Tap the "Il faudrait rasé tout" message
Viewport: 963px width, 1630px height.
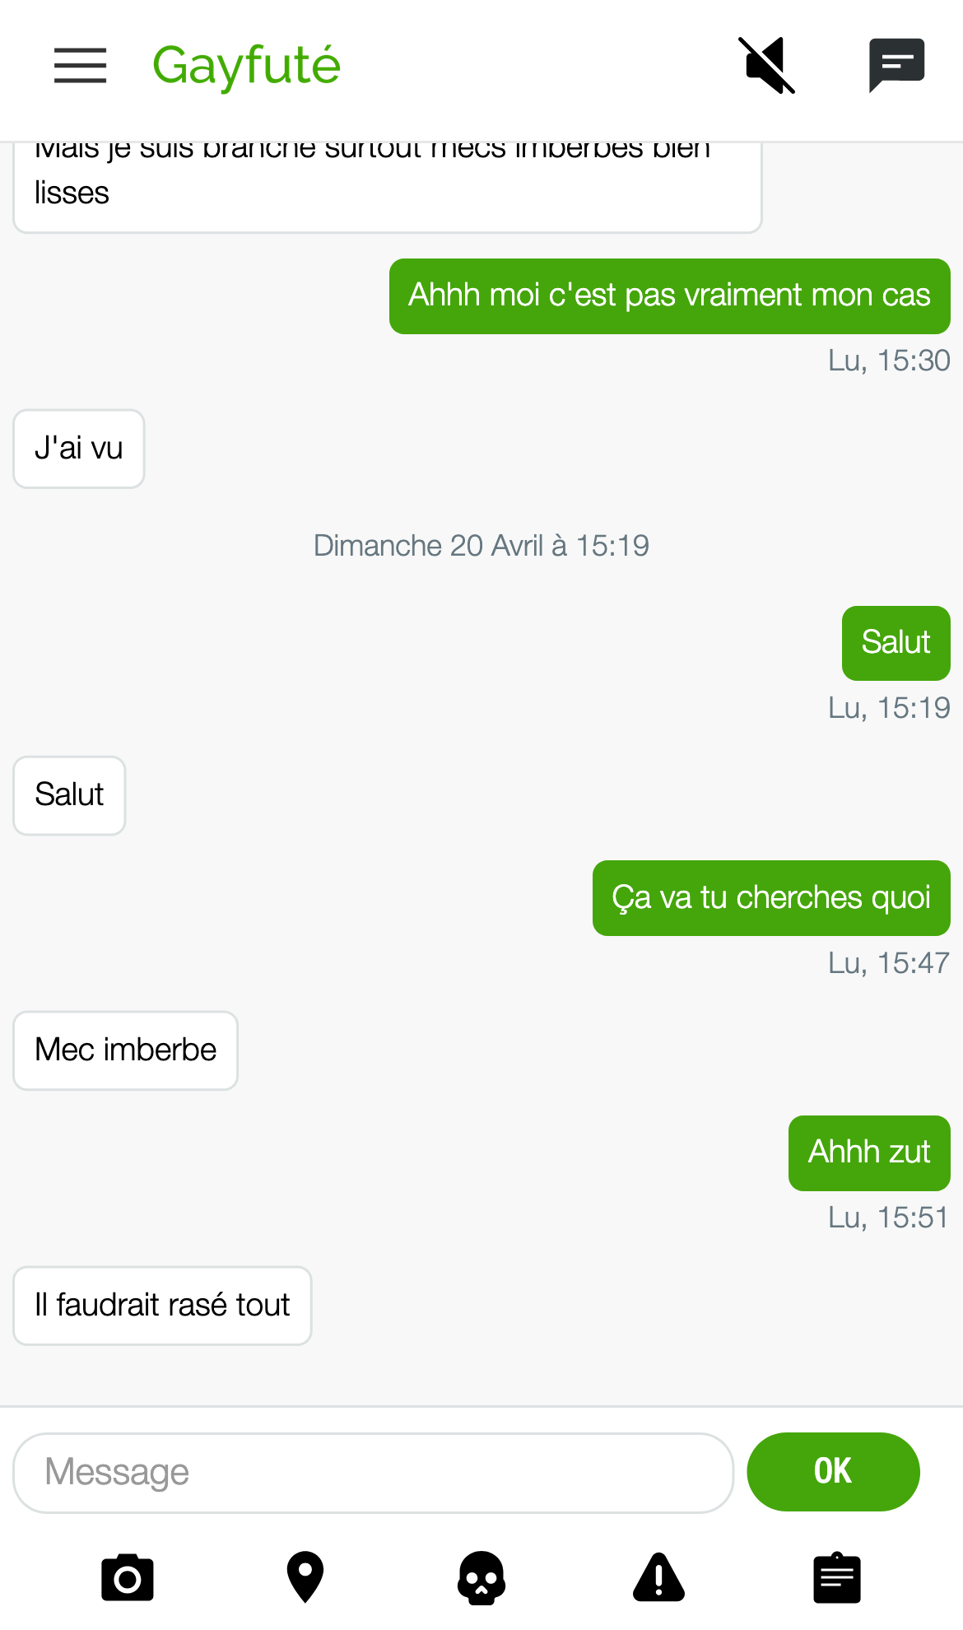click(x=162, y=1306)
